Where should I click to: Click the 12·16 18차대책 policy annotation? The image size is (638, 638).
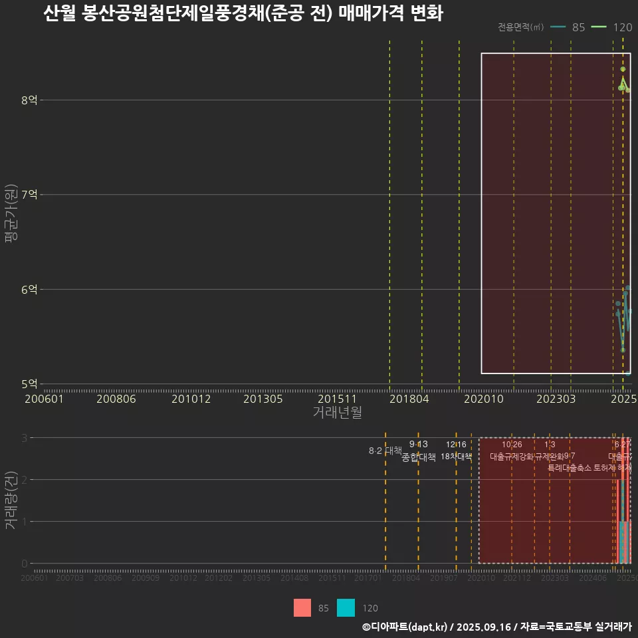(456, 451)
